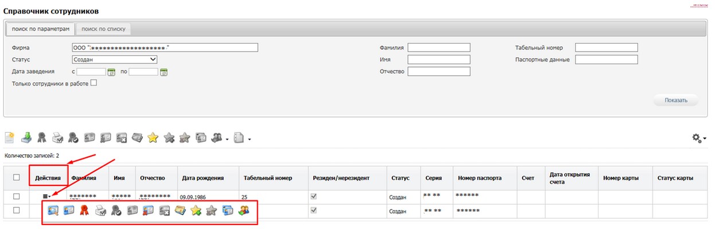Click the Имя search input field
Image resolution: width=715 pixels, height=229 pixels.
coord(439,60)
